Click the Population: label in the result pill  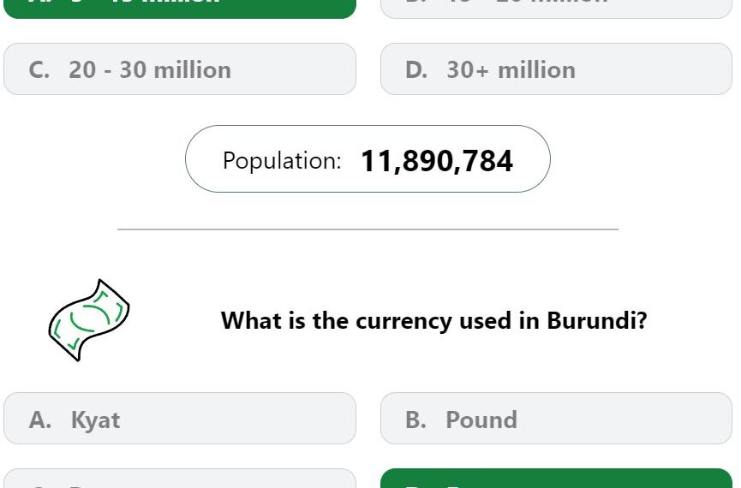(x=282, y=161)
